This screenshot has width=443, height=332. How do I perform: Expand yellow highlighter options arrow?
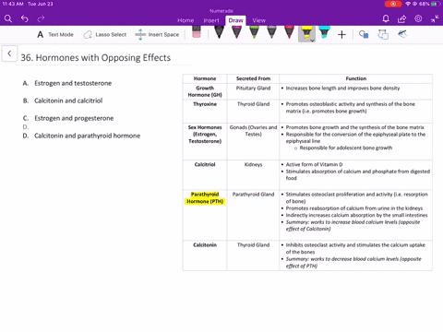coord(313,41)
